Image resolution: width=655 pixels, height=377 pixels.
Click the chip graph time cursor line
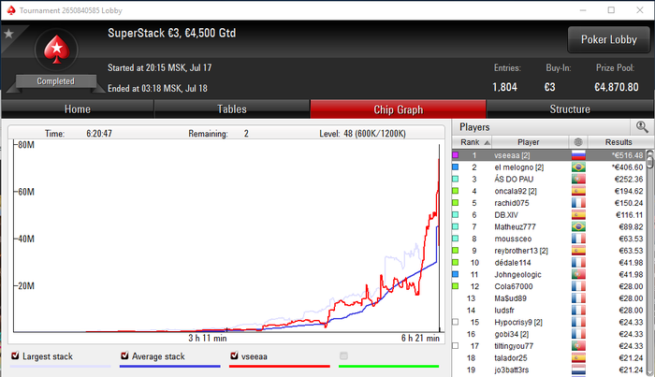pos(439,238)
